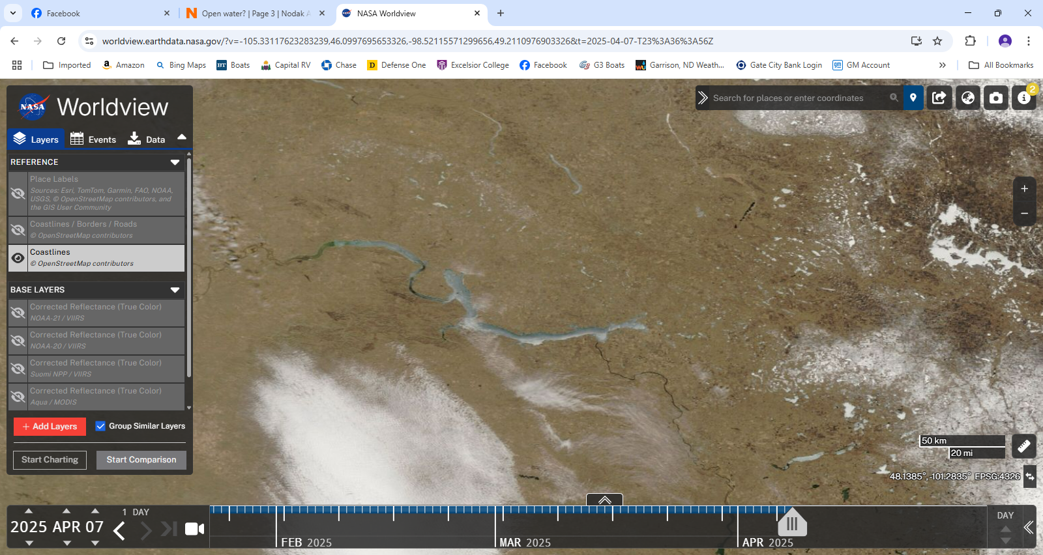Open the information menu icon
The height and width of the screenshot is (555, 1043).
point(1024,98)
